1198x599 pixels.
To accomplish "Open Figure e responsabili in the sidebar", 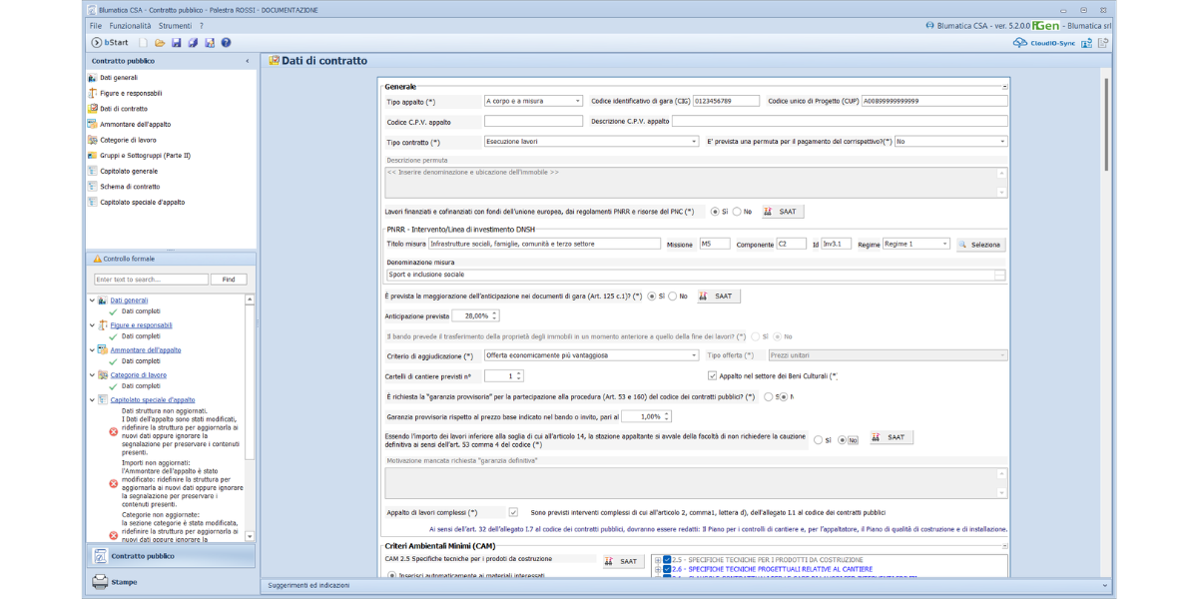I will coord(131,93).
